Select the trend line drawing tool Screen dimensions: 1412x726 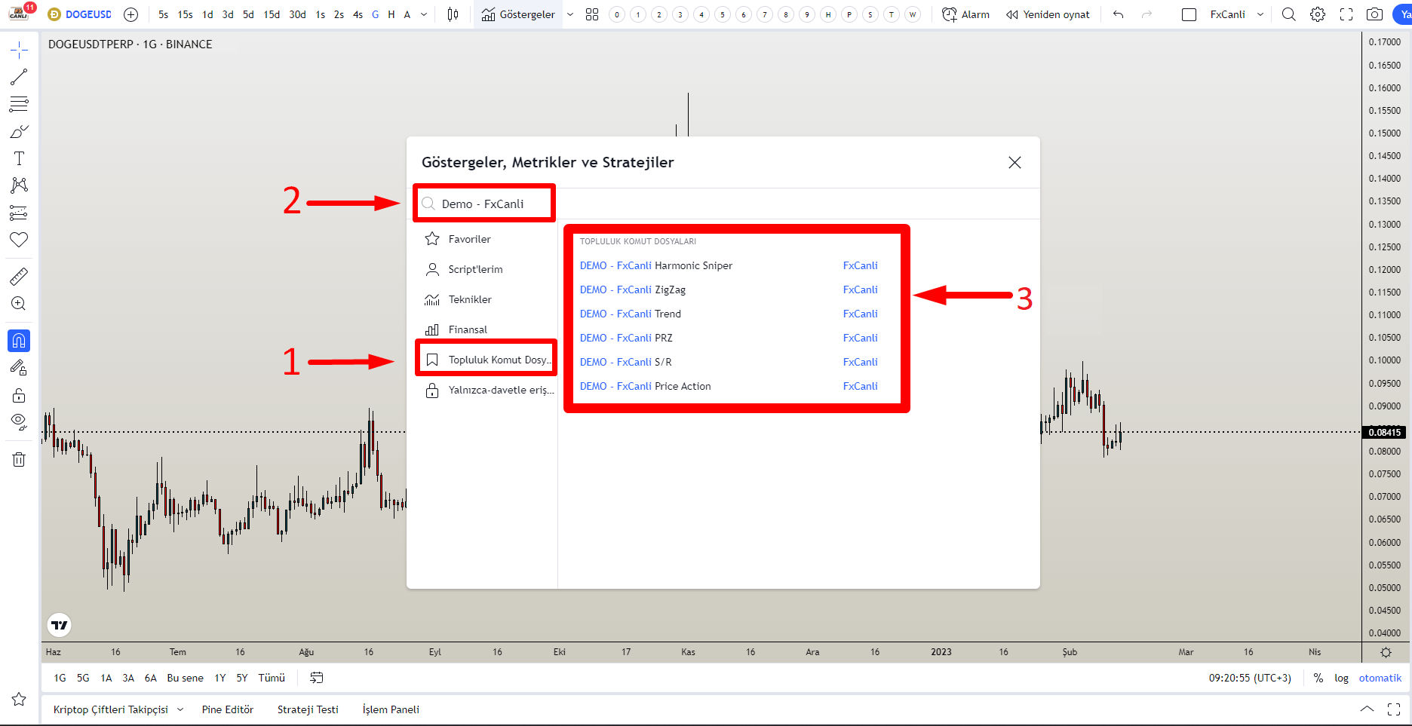click(x=19, y=77)
